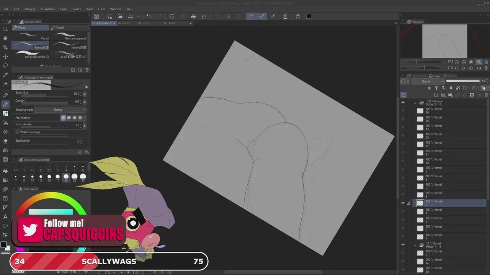Select the Eraser tool
The width and height of the screenshot is (490, 275).
[x=5, y=141]
